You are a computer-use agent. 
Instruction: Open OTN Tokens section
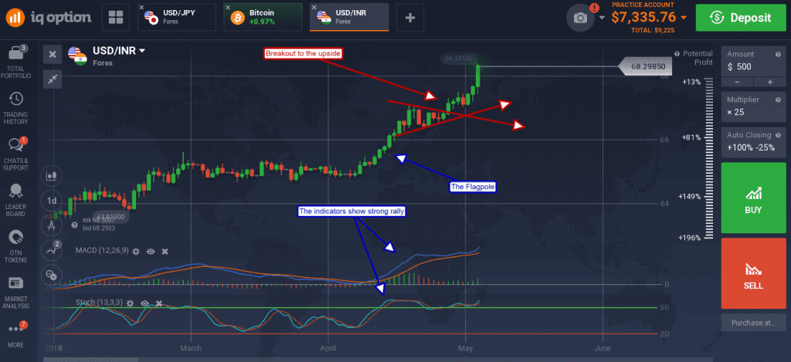(x=17, y=246)
